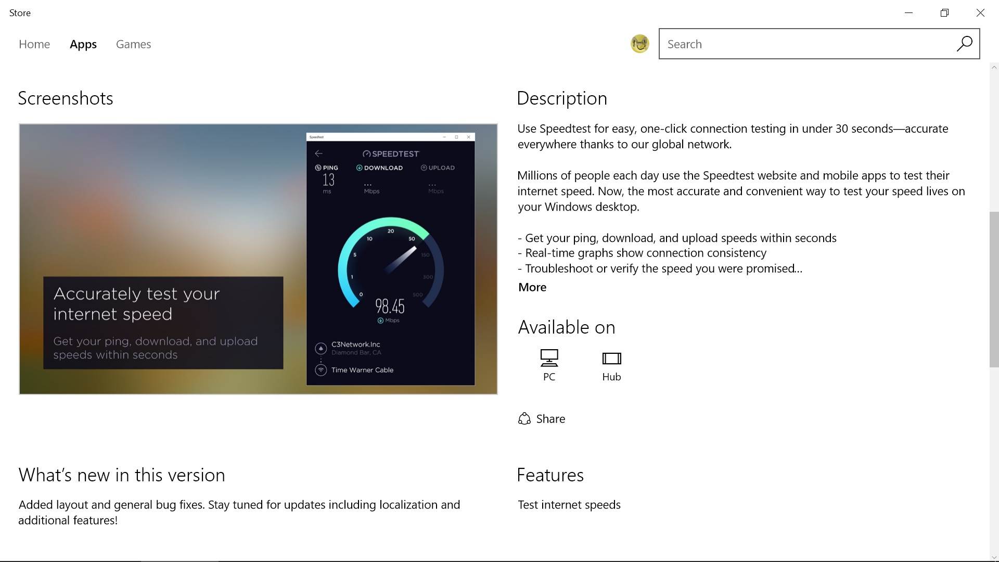The height and width of the screenshot is (562, 999).
Task: Switch to the Games tab
Action: point(133,44)
